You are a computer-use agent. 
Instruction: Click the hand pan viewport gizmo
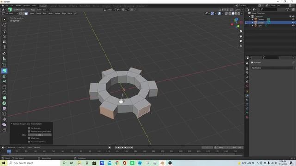pyautogui.click(x=240, y=36)
